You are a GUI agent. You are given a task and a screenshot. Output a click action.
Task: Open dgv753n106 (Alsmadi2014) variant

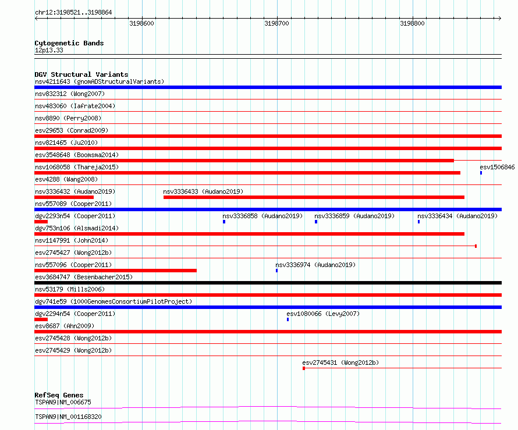77,228
